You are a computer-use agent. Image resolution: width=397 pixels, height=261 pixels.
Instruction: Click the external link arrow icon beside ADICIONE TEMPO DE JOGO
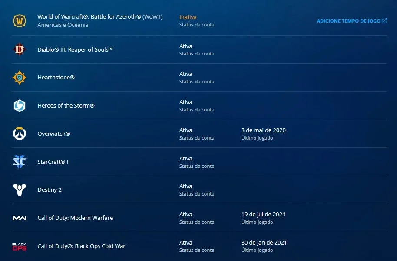384,21
